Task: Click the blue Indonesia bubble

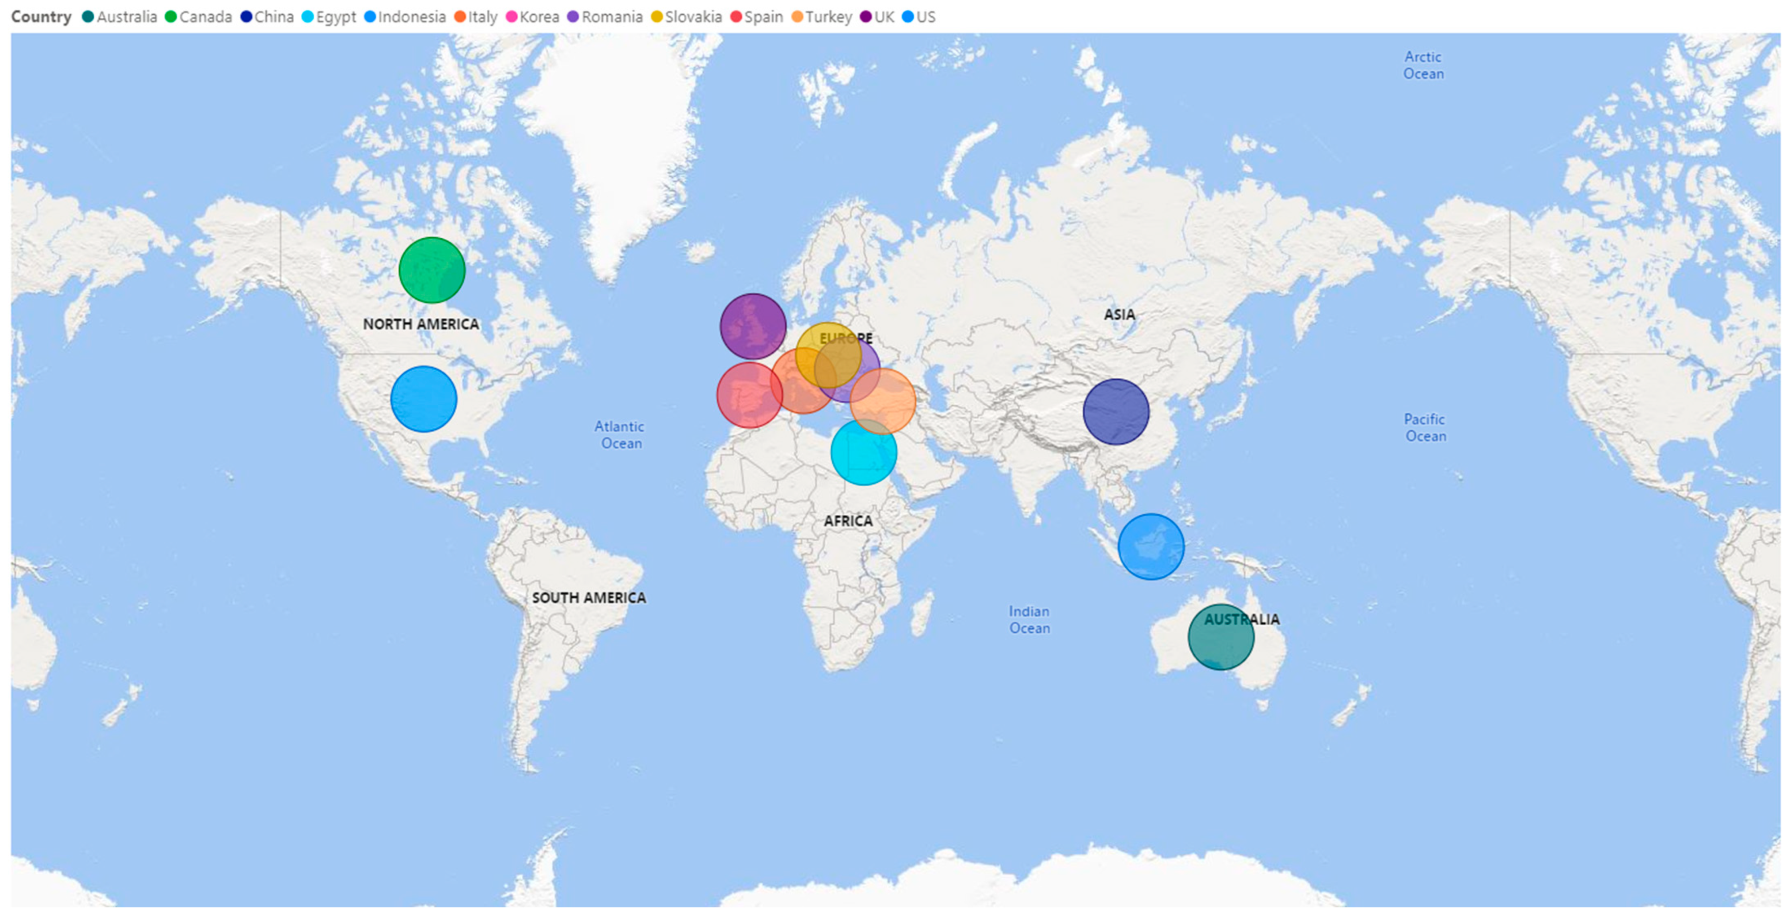Action: click(1151, 547)
